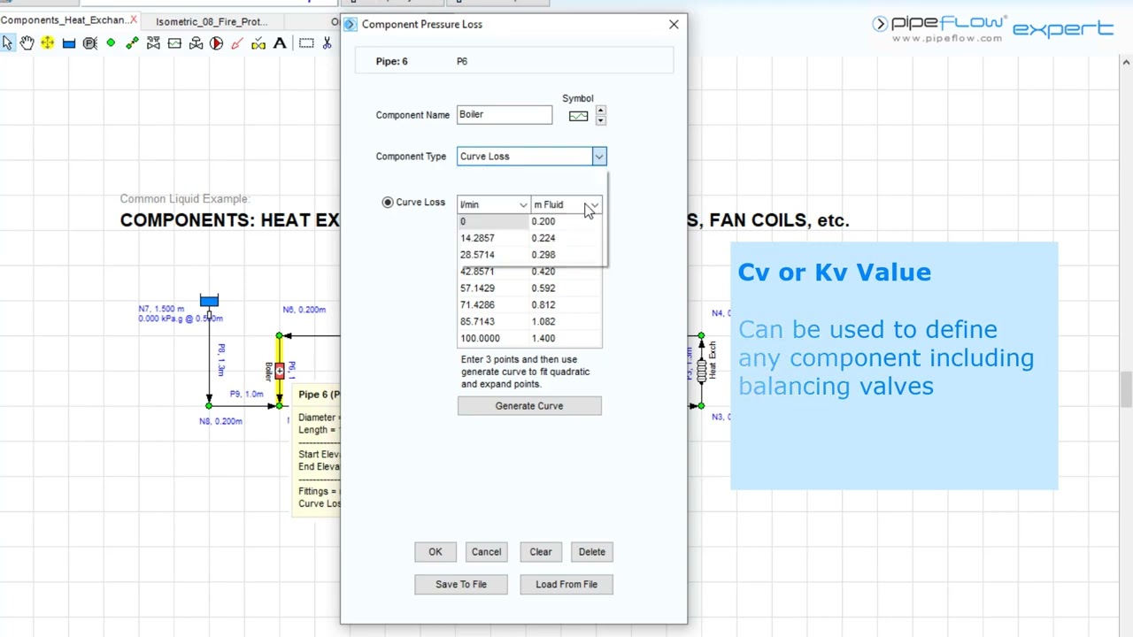Click node label N8, 0.200m

(220, 421)
